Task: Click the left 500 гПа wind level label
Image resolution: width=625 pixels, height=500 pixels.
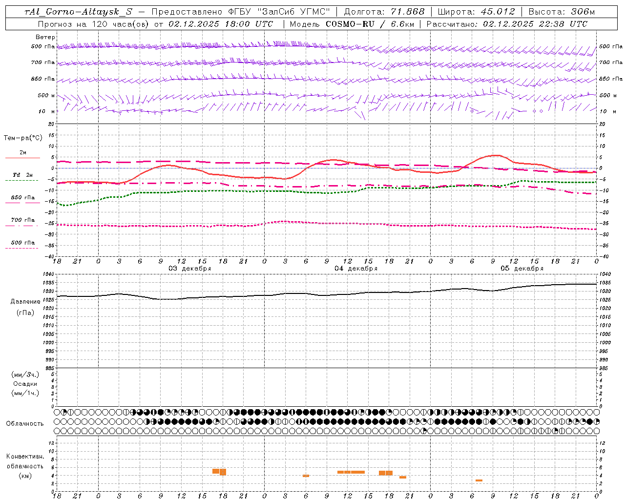Action: tap(43, 46)
